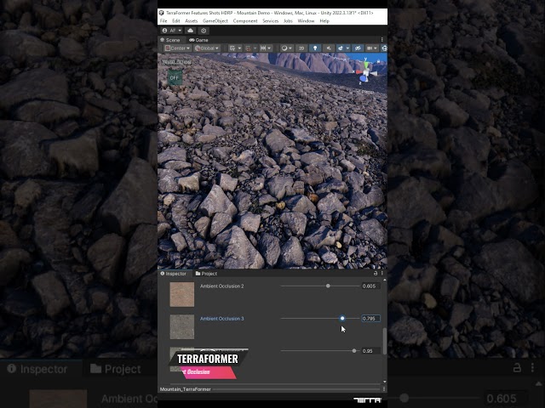This screenshot has height=408, width=545.
Task: Open the Assets menu
Action: pyautogui.click(x=191, y=20)
